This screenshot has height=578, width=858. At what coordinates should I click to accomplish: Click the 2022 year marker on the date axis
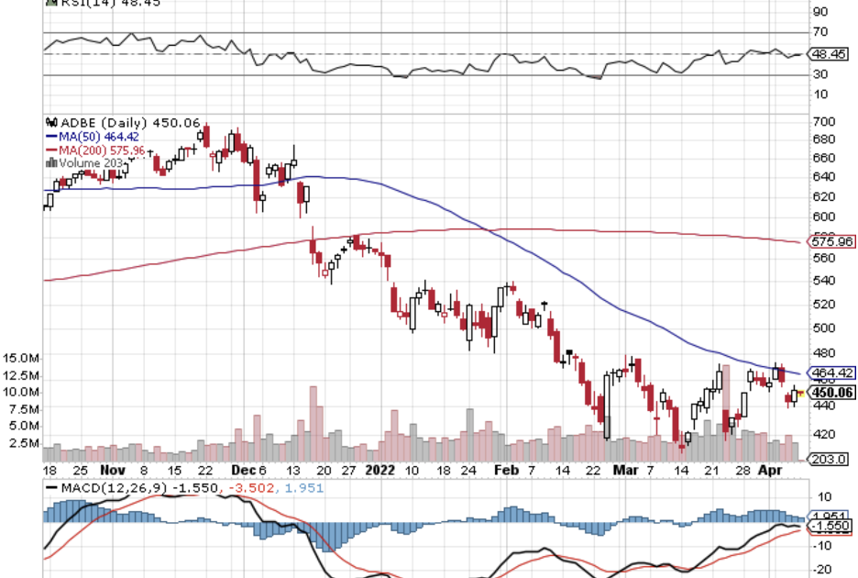tap(379, 469)
